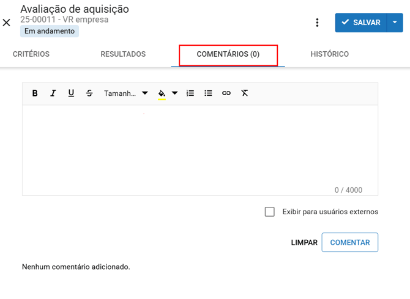Open the three-dot more options menu
The height and width of the screenshot is (299, 410).
tap(317, 23)
